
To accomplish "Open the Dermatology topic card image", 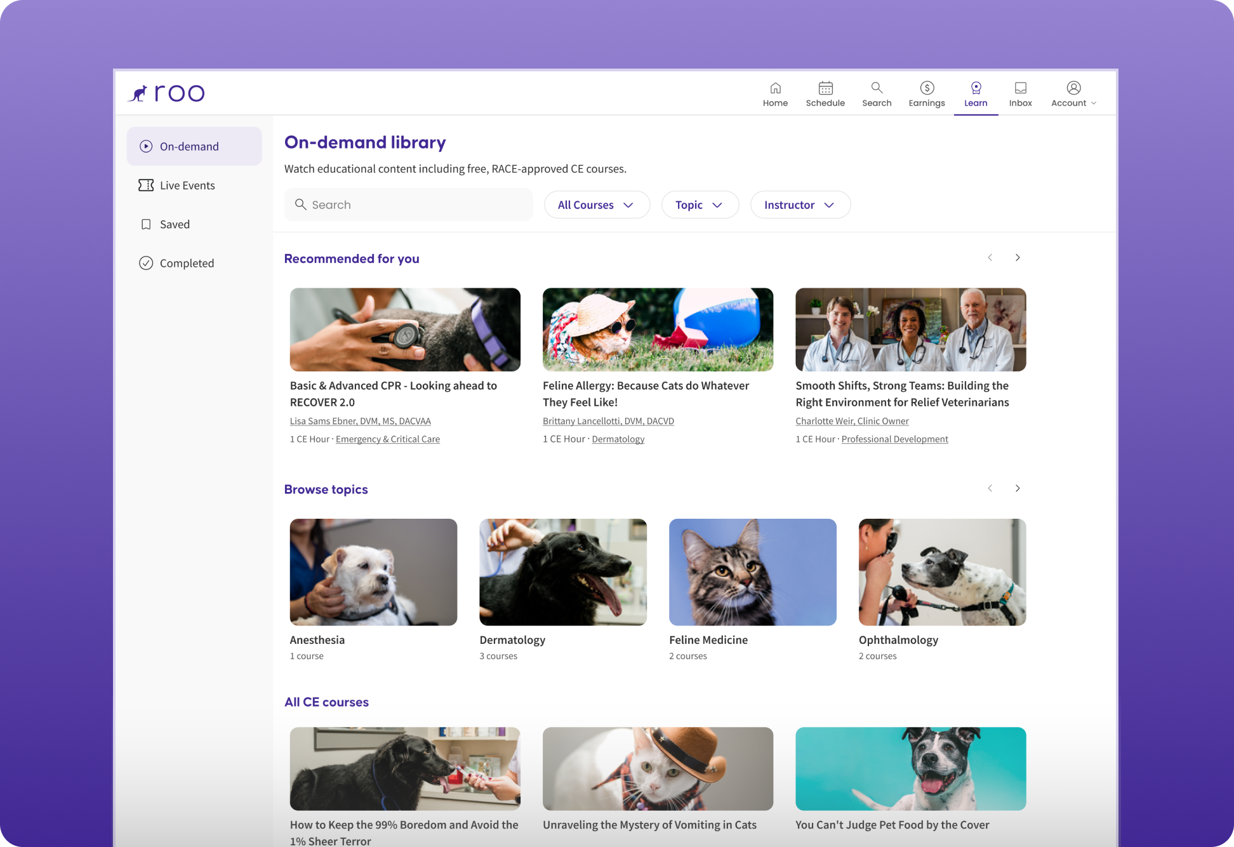I will tap(563, 572).
